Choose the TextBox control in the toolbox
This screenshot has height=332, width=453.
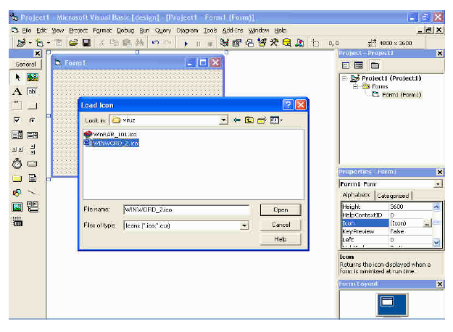pos(33,91)
